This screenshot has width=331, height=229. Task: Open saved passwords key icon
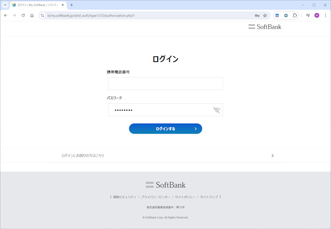click(257, 16)
